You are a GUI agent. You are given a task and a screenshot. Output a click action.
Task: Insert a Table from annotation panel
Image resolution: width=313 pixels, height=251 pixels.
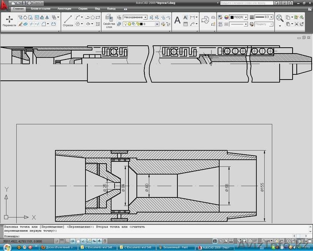(185, 24)
